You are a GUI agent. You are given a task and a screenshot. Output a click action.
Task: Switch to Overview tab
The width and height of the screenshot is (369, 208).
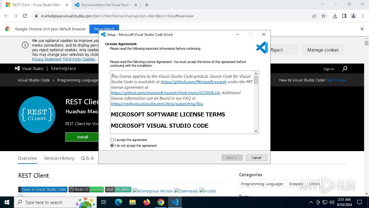(x=27, y=158)
